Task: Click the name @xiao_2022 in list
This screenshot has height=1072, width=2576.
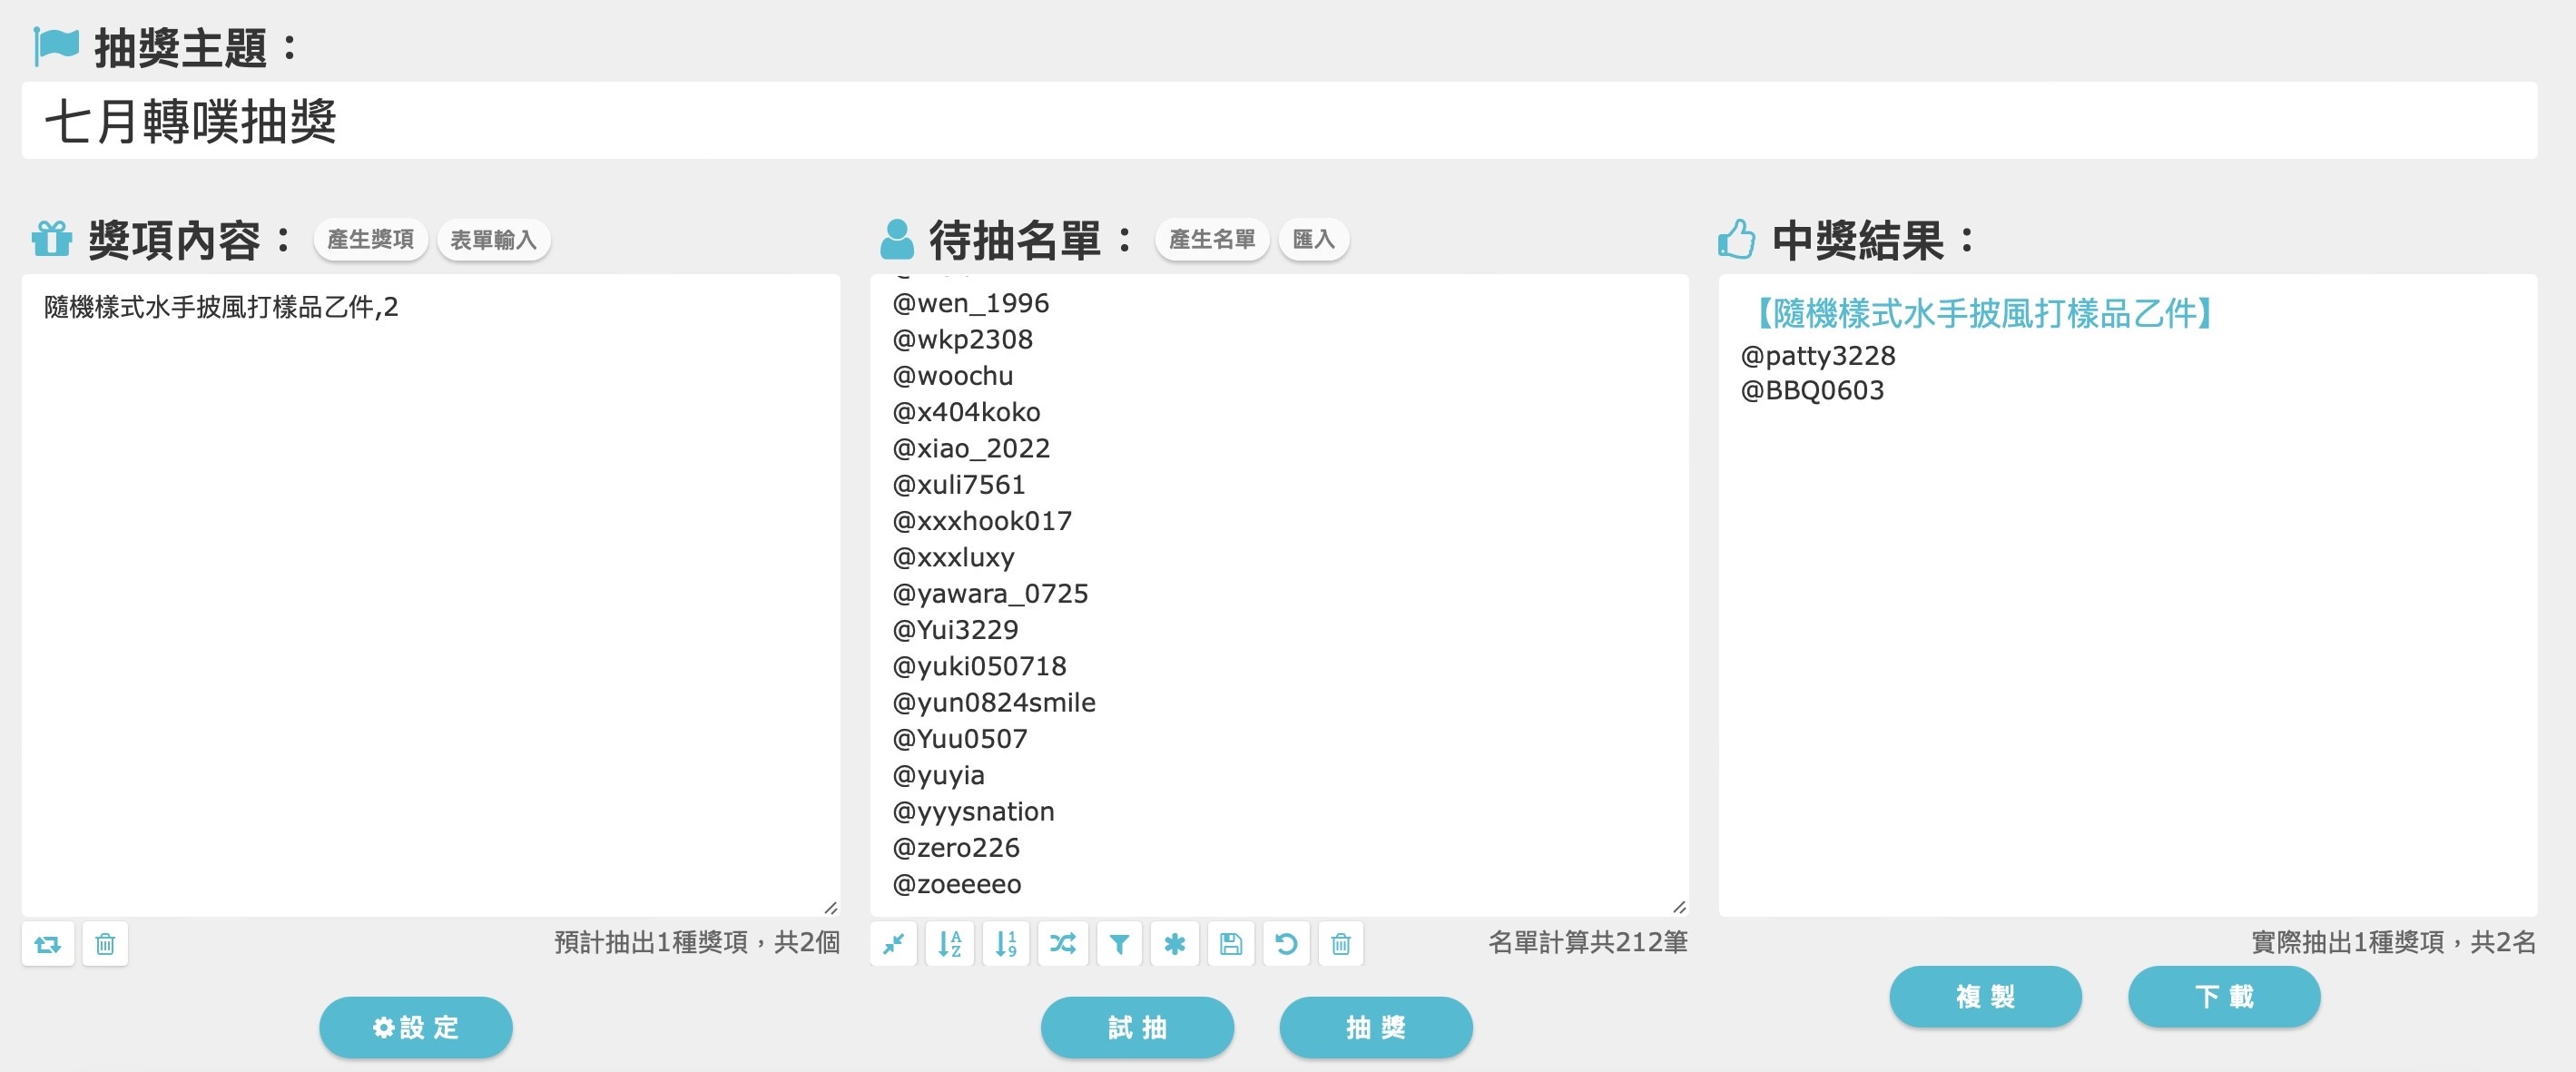Action: 971,449
